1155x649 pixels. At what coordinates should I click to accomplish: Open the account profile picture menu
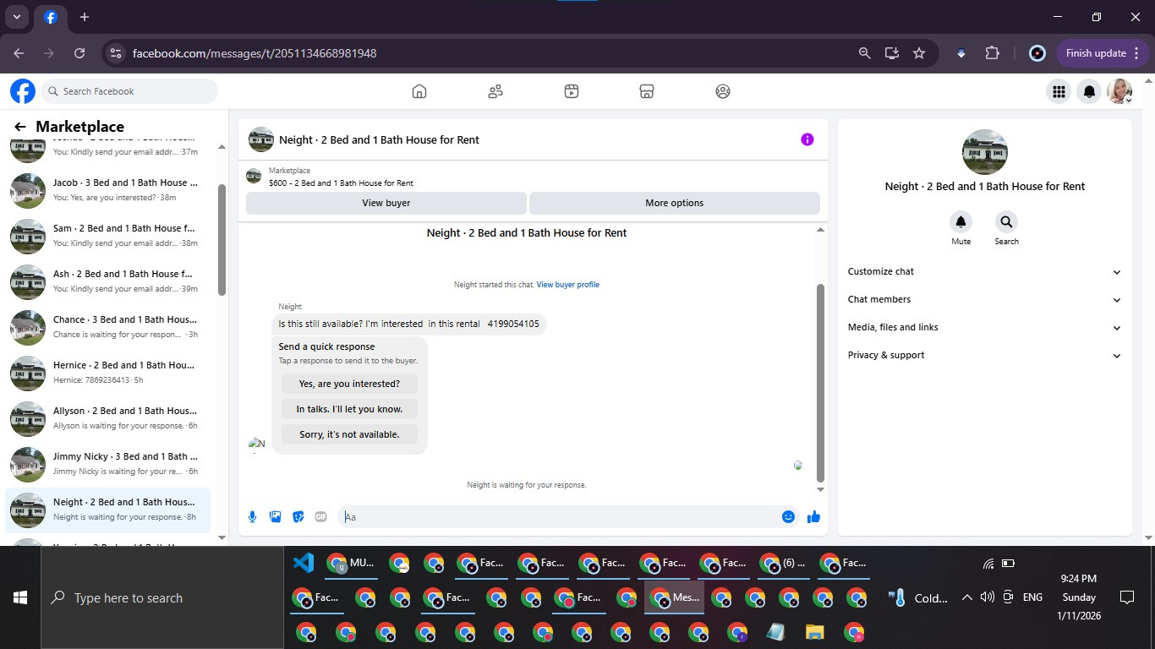[1120, 91]
